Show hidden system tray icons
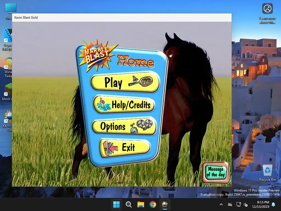The height and width of the screenshot is (211, 281). [221, 204]
